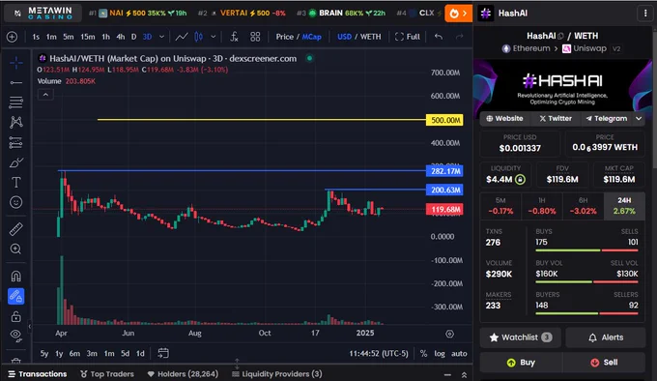The height and width of the screenshot is (381, 657).
Task: Open the Transactions tab
Action: pos(38,374)
